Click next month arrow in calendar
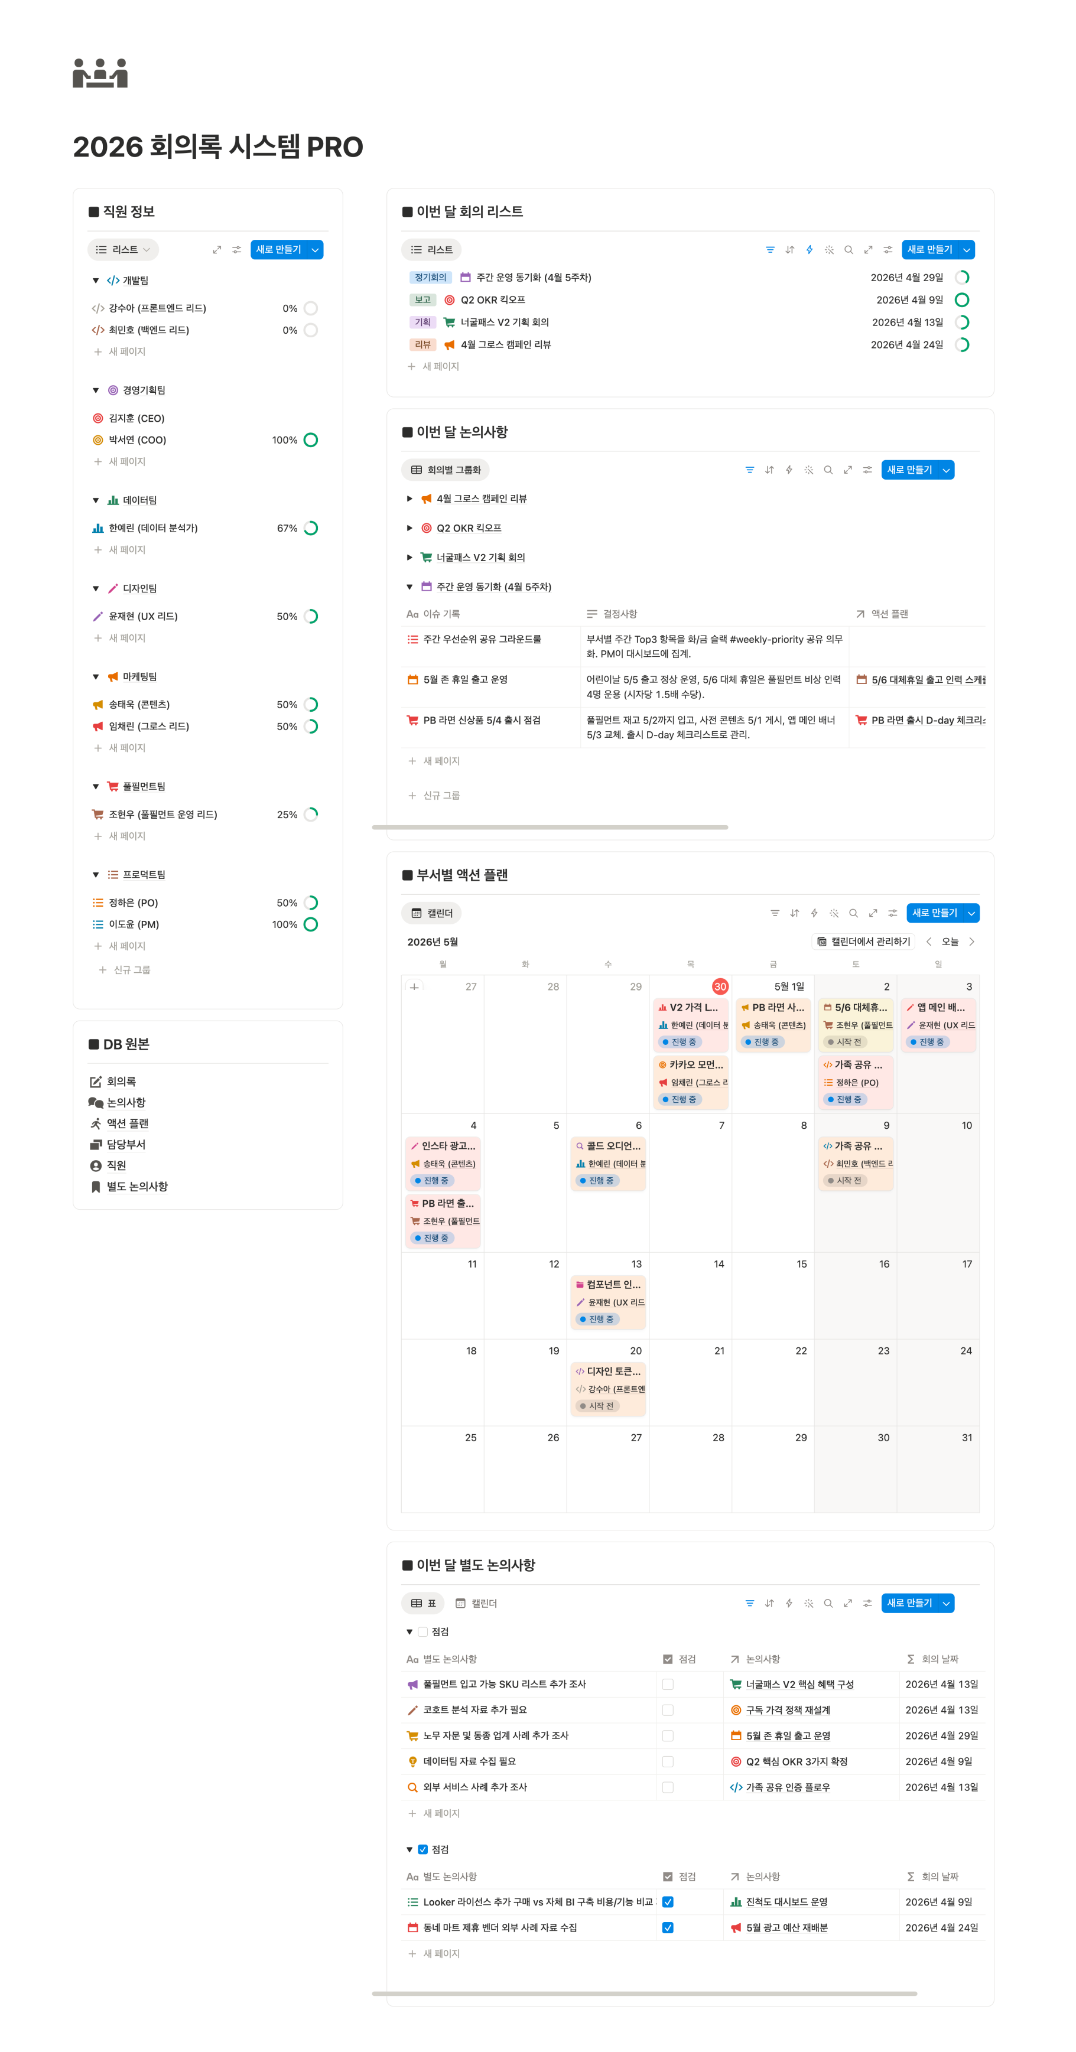 coord(971,942)
